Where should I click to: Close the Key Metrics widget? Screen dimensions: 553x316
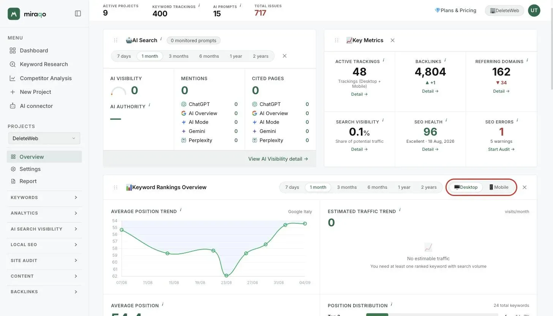coord(392,40)
